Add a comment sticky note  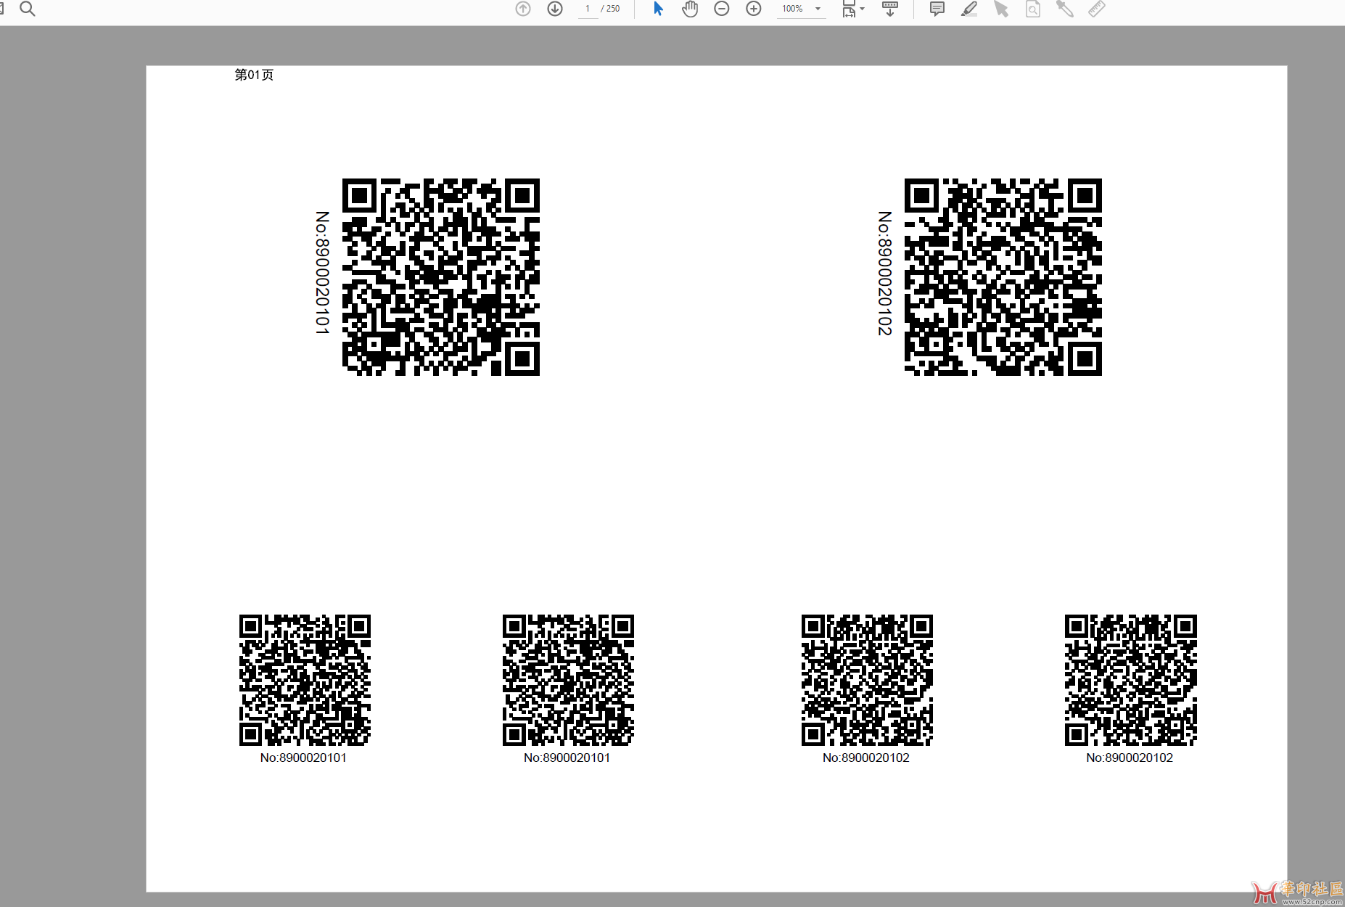(937, 9)
